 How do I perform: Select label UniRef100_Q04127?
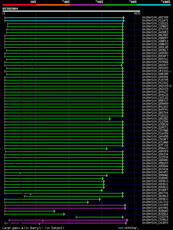pos(155,92)
